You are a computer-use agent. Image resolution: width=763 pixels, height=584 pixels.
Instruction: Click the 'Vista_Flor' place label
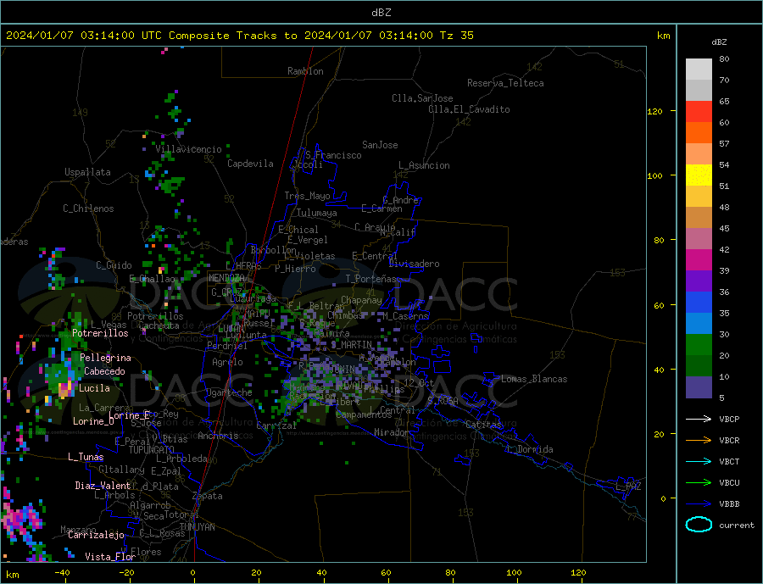(x=110, y=557)
